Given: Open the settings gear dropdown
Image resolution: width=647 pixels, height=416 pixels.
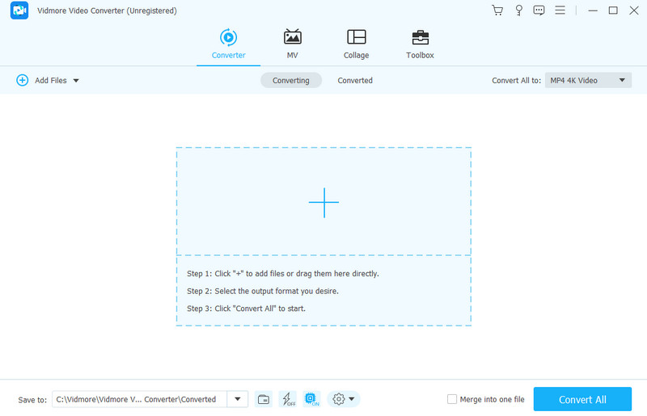Looking at the screenshot, I should pyautogui.click(x=343, y=399).
